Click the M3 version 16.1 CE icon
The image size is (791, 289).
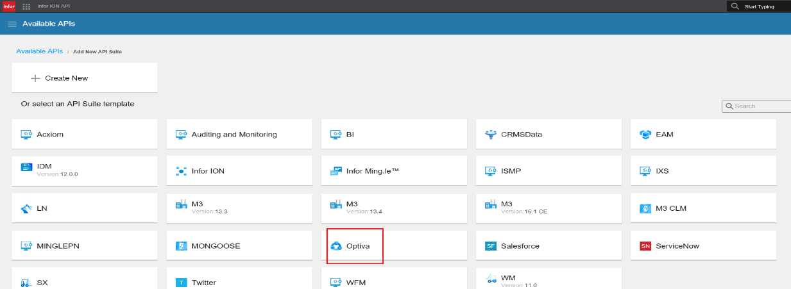(491, 204)
